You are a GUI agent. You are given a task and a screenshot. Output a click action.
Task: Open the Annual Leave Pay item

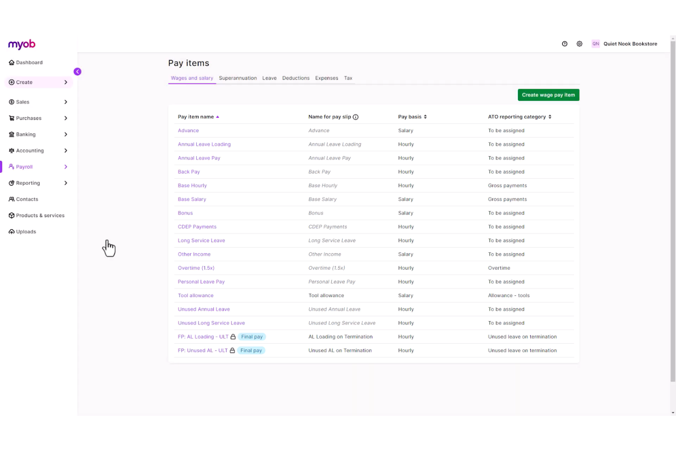[x=199, y=158]
